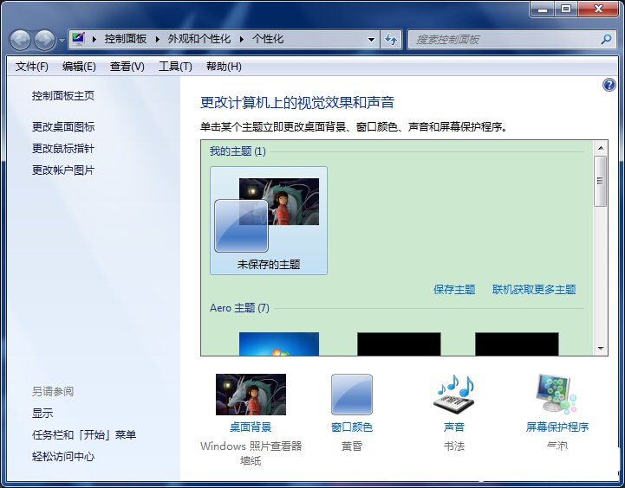Expand arrow before 控制面板 in address bar

94,39
